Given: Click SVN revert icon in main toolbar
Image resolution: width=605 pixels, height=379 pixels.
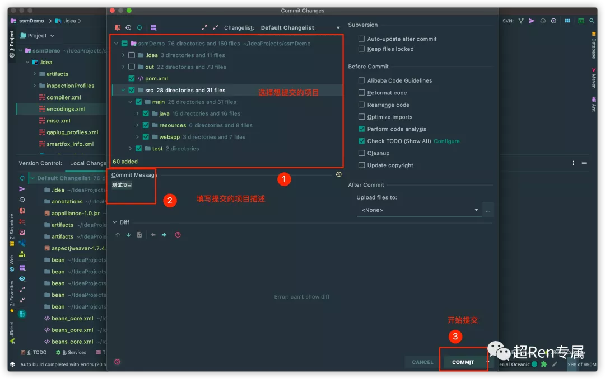Looking at the screenshot, I should (x=553, y=21).
